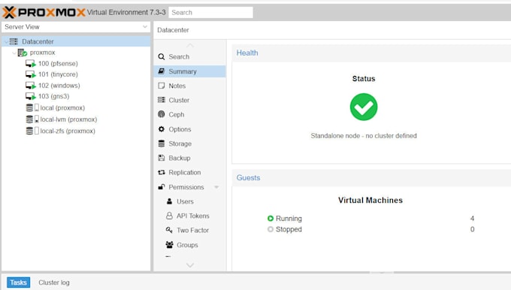Open the Two Factor entry

[189, 230]
